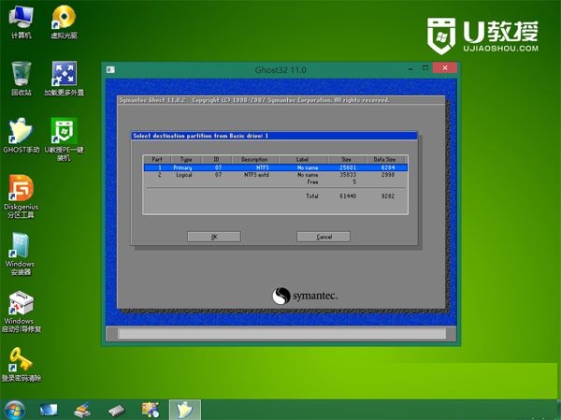This screenshot has width=561, height=420.
Task: Open U教授PE一键装机 shortcut
Action: 64,139
